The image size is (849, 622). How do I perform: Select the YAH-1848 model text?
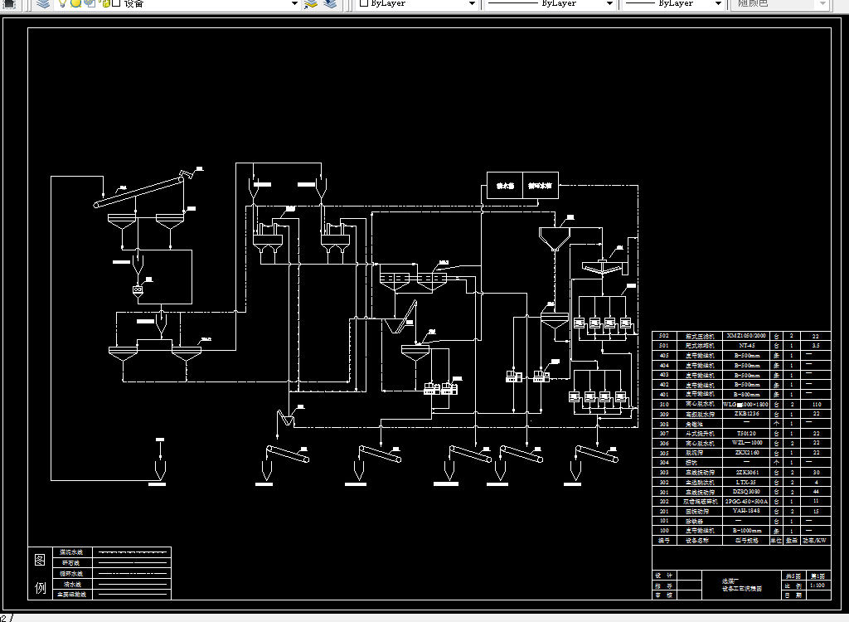pos(746,511)
